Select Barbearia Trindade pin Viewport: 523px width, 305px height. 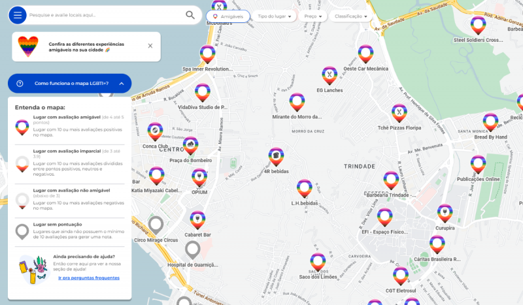[391, 180]
